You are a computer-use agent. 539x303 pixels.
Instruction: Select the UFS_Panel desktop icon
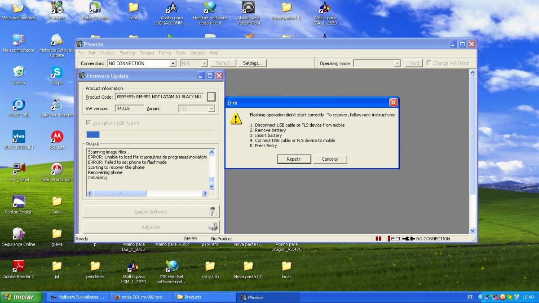coord(19,172)
